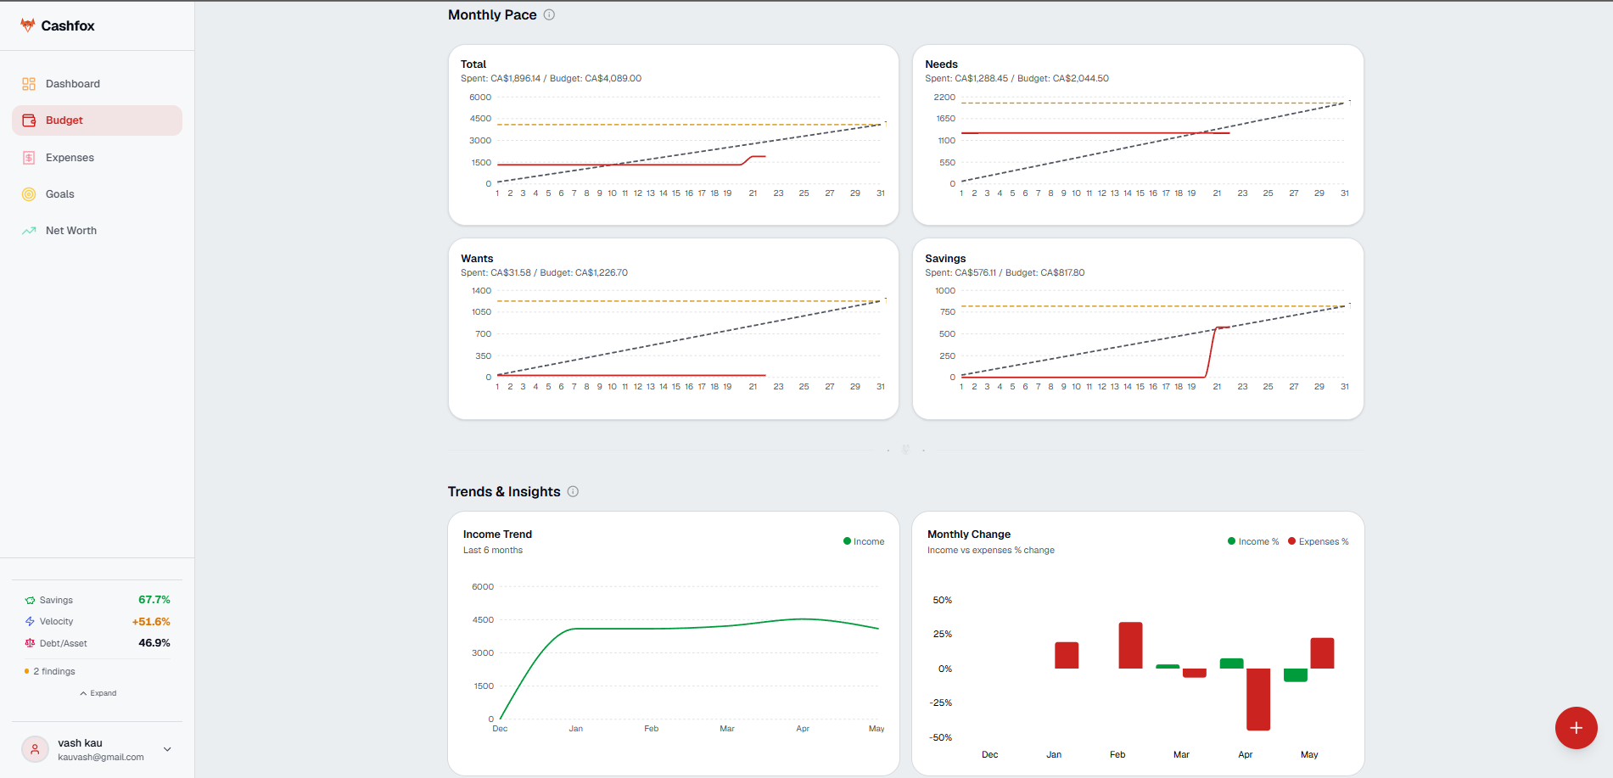Click the Goals target icon
Screen dimensions: 1613x778
(x=29, y=194)
